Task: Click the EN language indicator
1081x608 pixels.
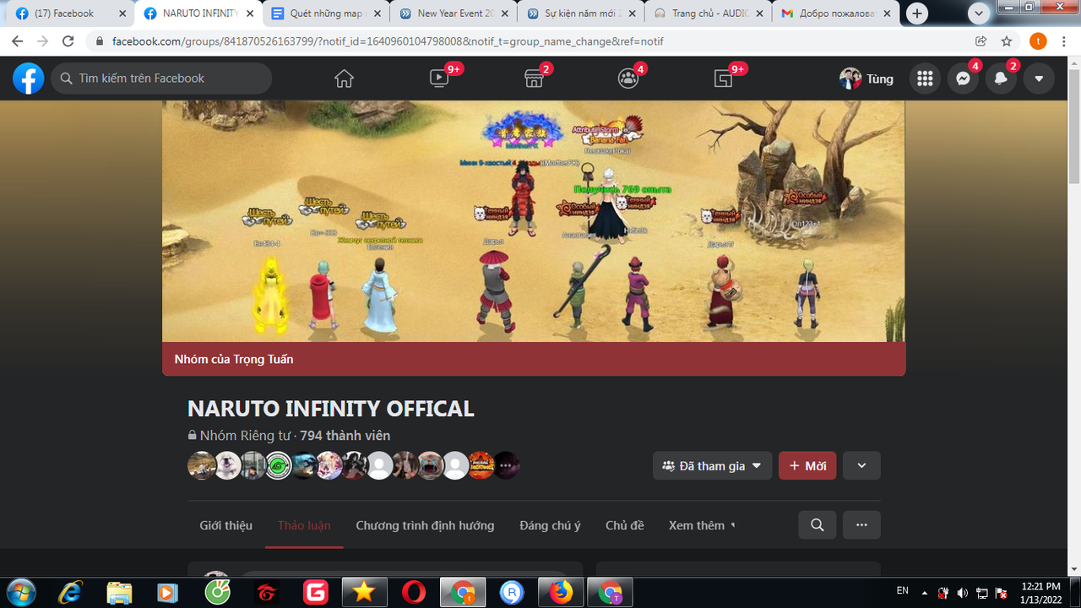Action: (x=902, y=591)
